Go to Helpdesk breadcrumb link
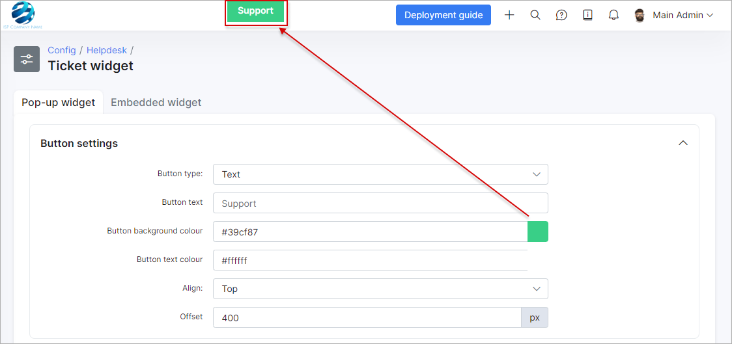This screenshot has height=344, width=732. (x=107, y=50)
